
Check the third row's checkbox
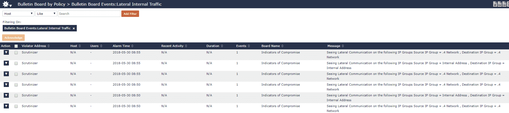click(x=16, y=74)
